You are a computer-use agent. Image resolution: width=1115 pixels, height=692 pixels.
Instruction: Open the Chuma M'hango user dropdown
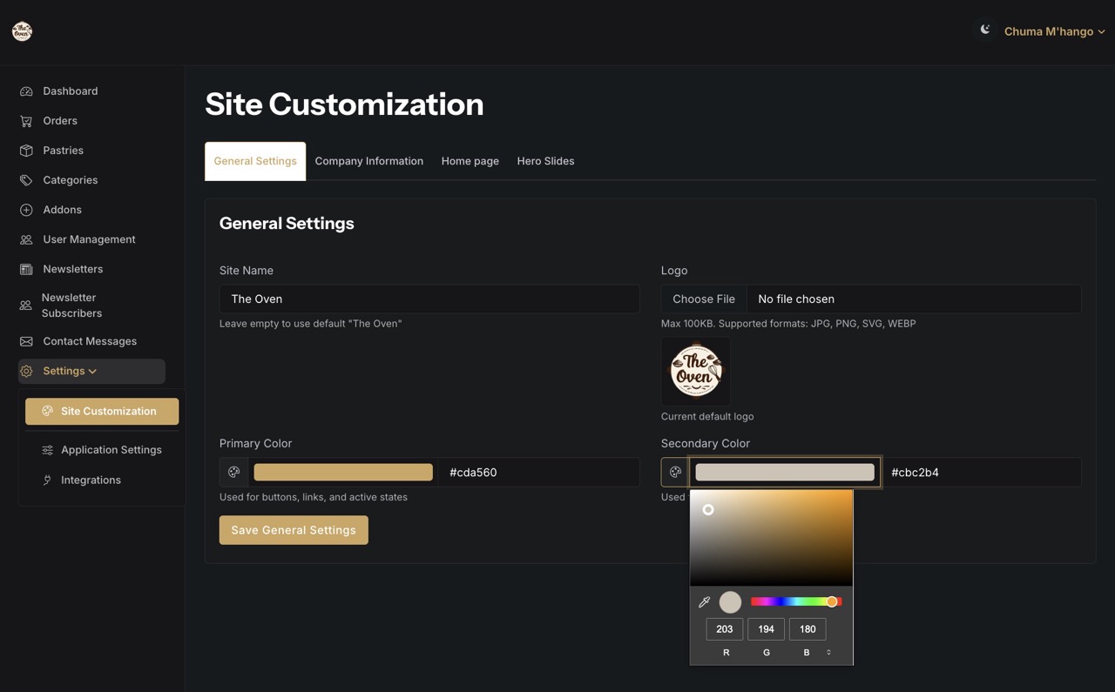coord(1054,31)
